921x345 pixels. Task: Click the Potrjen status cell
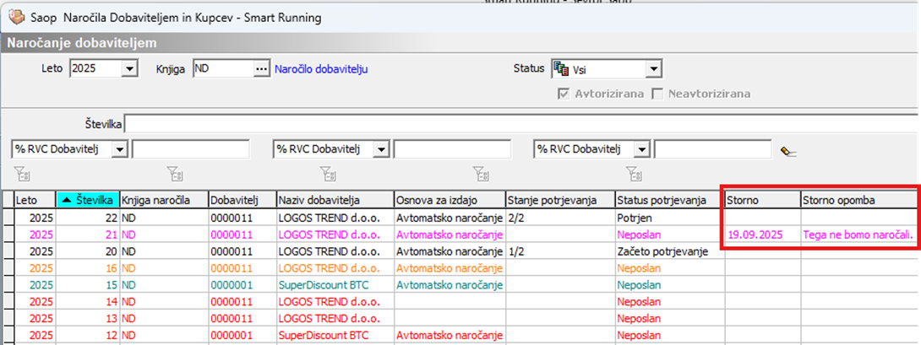point(669,218)
